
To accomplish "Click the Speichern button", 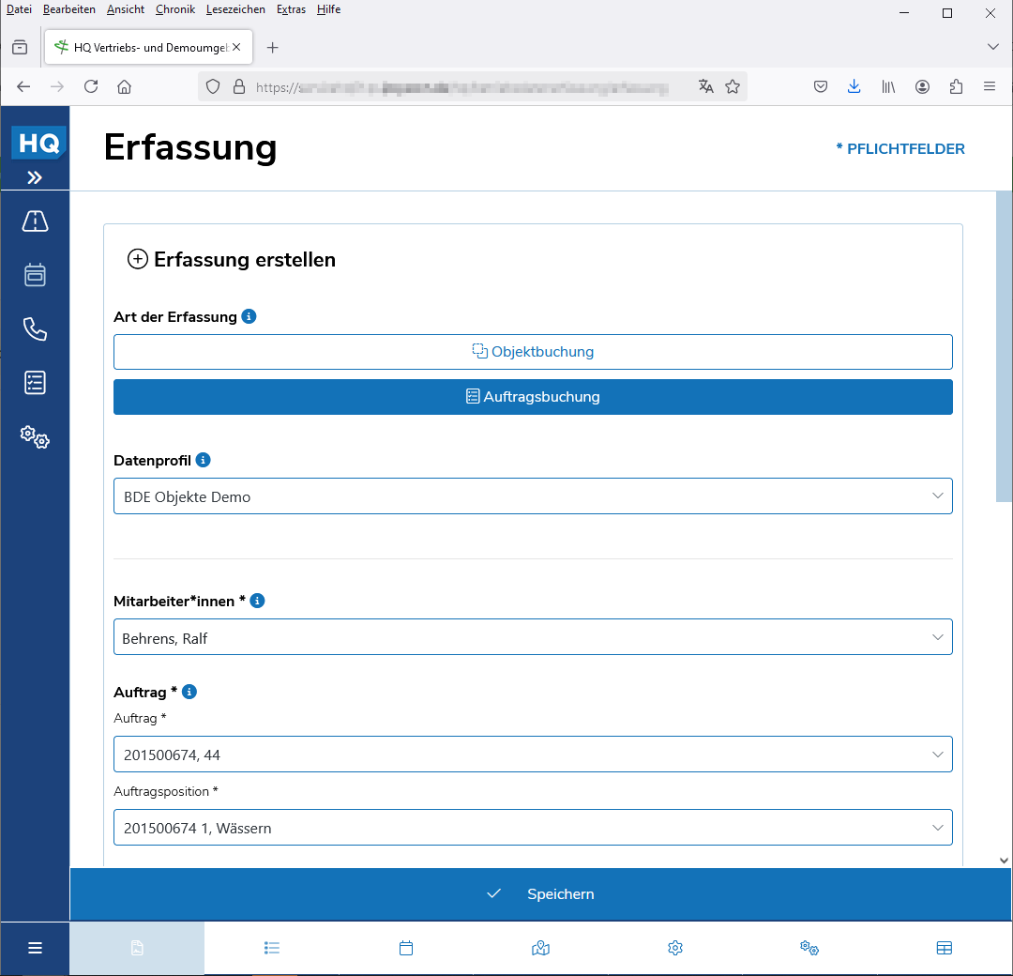I will (x=541, y=894).
